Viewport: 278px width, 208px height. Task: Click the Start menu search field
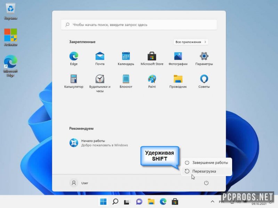(x=139, y=25)
